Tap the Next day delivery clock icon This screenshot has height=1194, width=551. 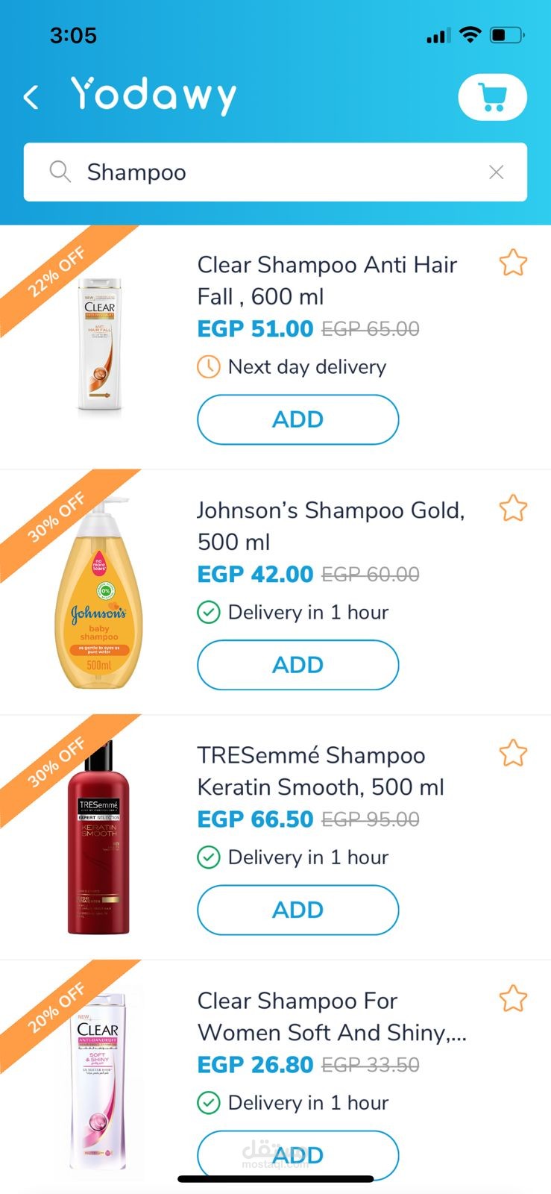click(208, 366)
